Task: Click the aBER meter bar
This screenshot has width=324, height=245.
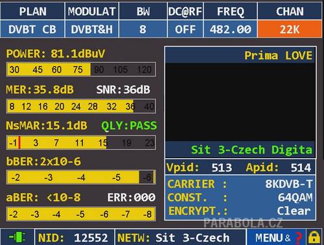Action: [81, 214]
